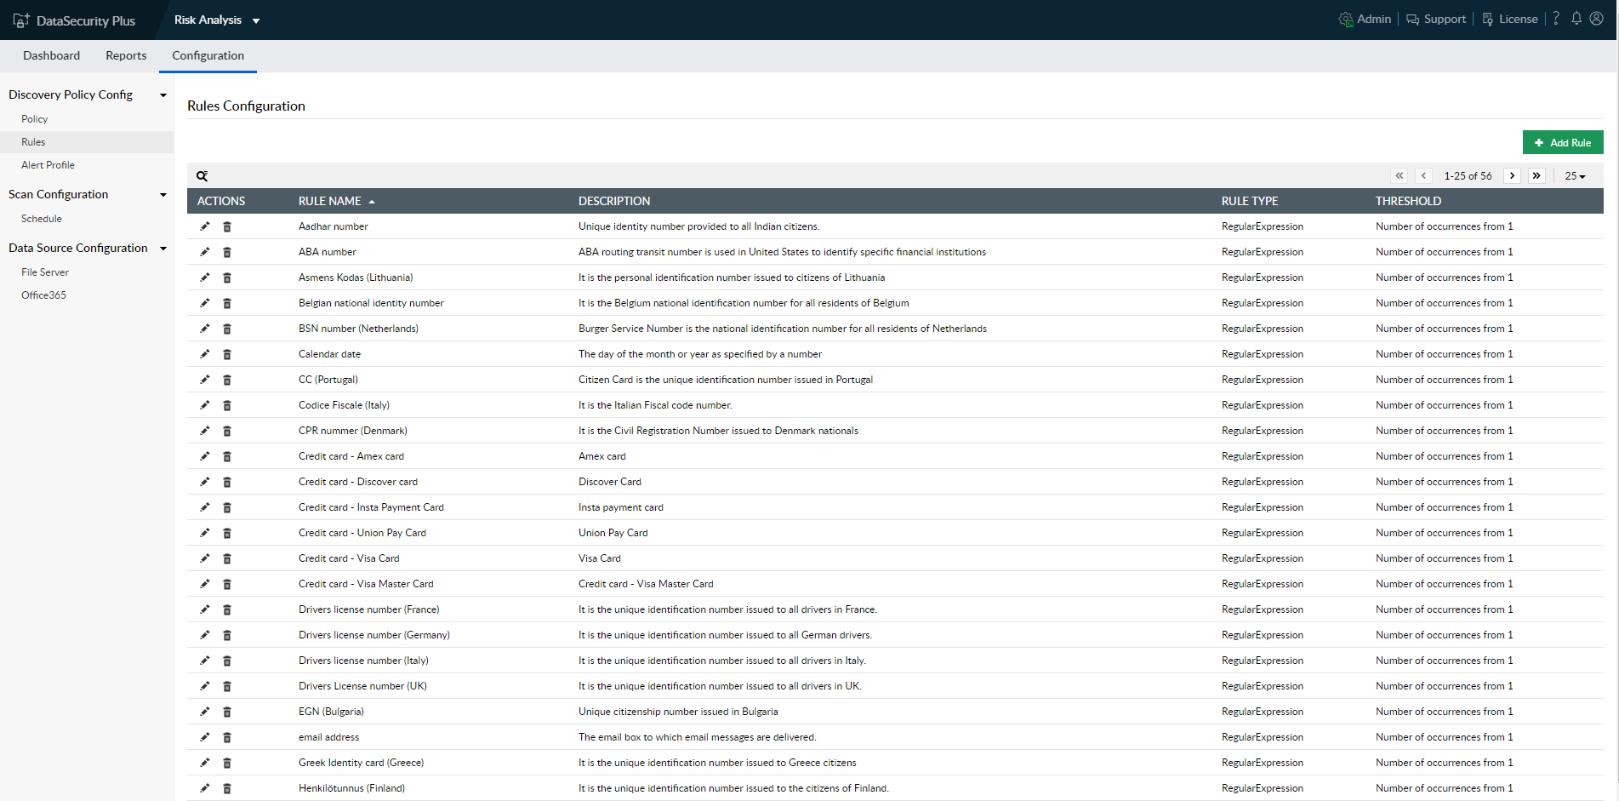The width and height of the screenshot is (1619, 801).
Task: Open the user account profile icon
Action: click(1597, 19)
